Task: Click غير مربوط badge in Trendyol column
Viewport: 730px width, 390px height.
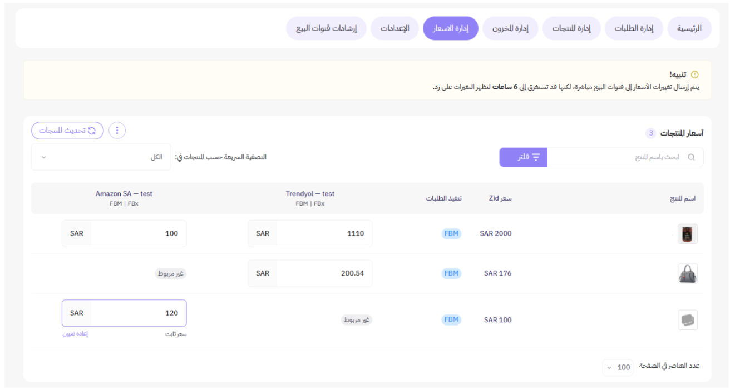Action: tap(357, 320)
